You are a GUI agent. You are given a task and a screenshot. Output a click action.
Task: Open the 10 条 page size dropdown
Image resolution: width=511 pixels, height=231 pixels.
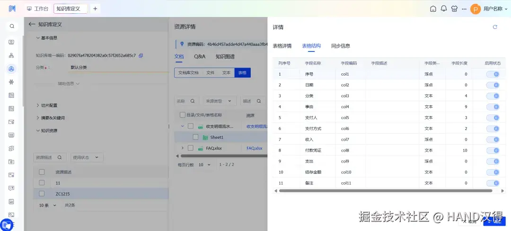(48, 205)
